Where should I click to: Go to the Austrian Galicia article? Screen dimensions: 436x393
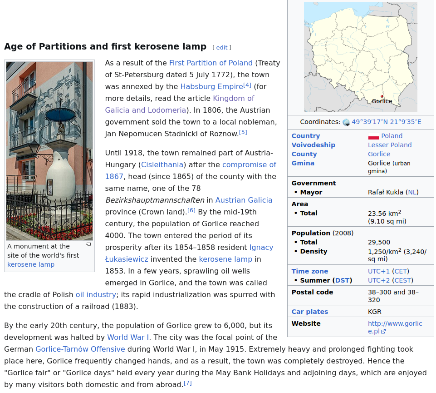pos(244,200)
